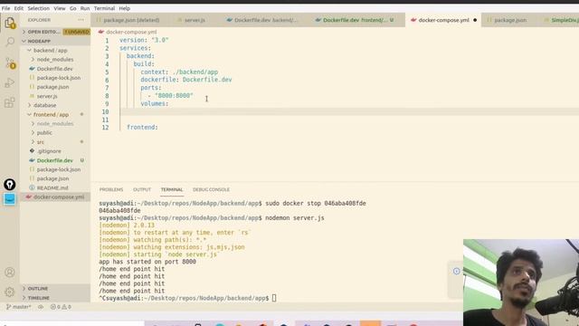Select the docker-compose.yml editor tab

click(x=443, y=20)
